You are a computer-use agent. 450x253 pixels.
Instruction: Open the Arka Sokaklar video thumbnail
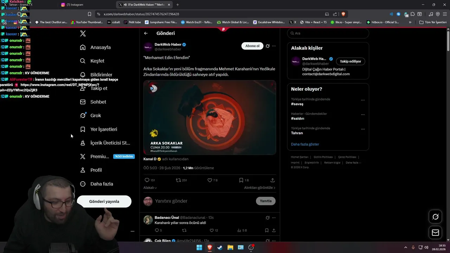[x=210, y=117]
